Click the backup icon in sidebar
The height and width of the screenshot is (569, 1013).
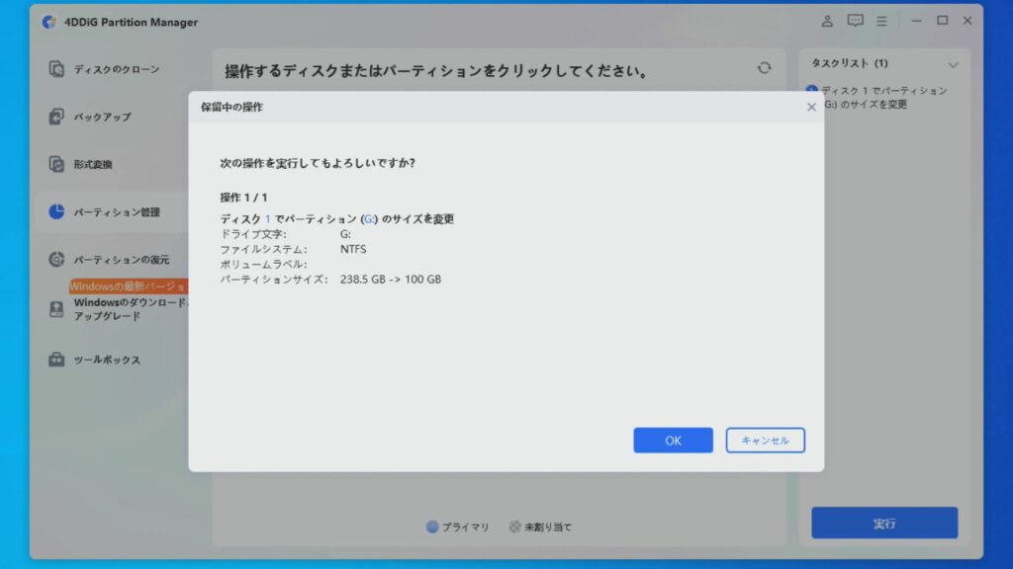click(x=57, y=117)
